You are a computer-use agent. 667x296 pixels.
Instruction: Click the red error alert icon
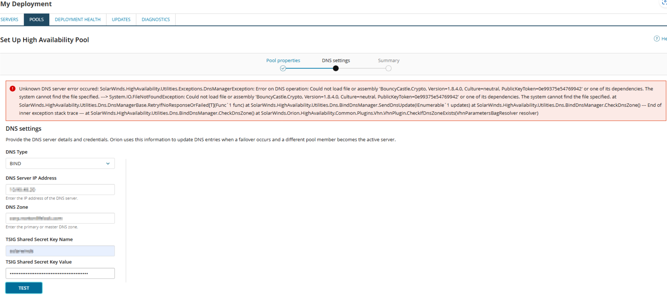[12, 89]
